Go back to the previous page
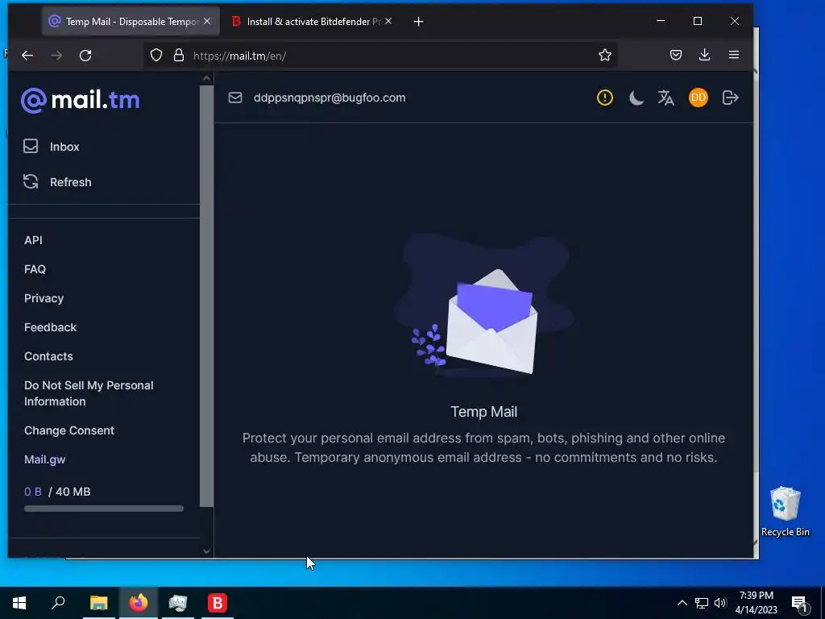 click(27, 56)
